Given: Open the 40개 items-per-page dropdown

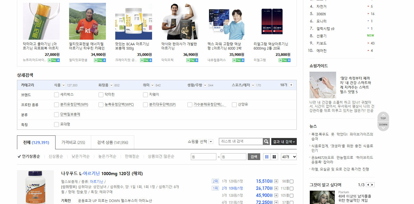Looking at the screenshot, I should pyautogui.click(x=288, y=156).
